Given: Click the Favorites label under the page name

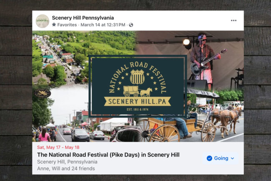Looking at the screenshot, I should click(67, 25).
